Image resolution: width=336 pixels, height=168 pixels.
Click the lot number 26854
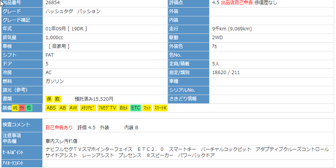pyautogui.click(x=53, y=3)
